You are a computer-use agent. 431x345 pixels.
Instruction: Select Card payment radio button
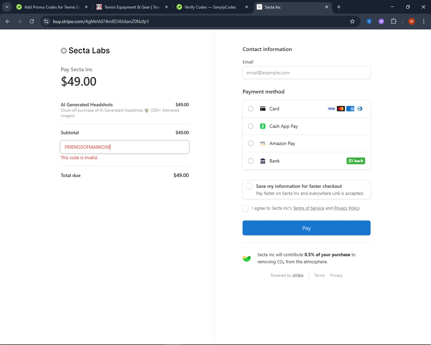click(x=251, y=109)
